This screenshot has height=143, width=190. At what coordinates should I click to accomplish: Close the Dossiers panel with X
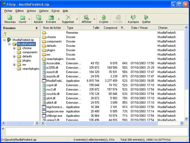(36, 28)
